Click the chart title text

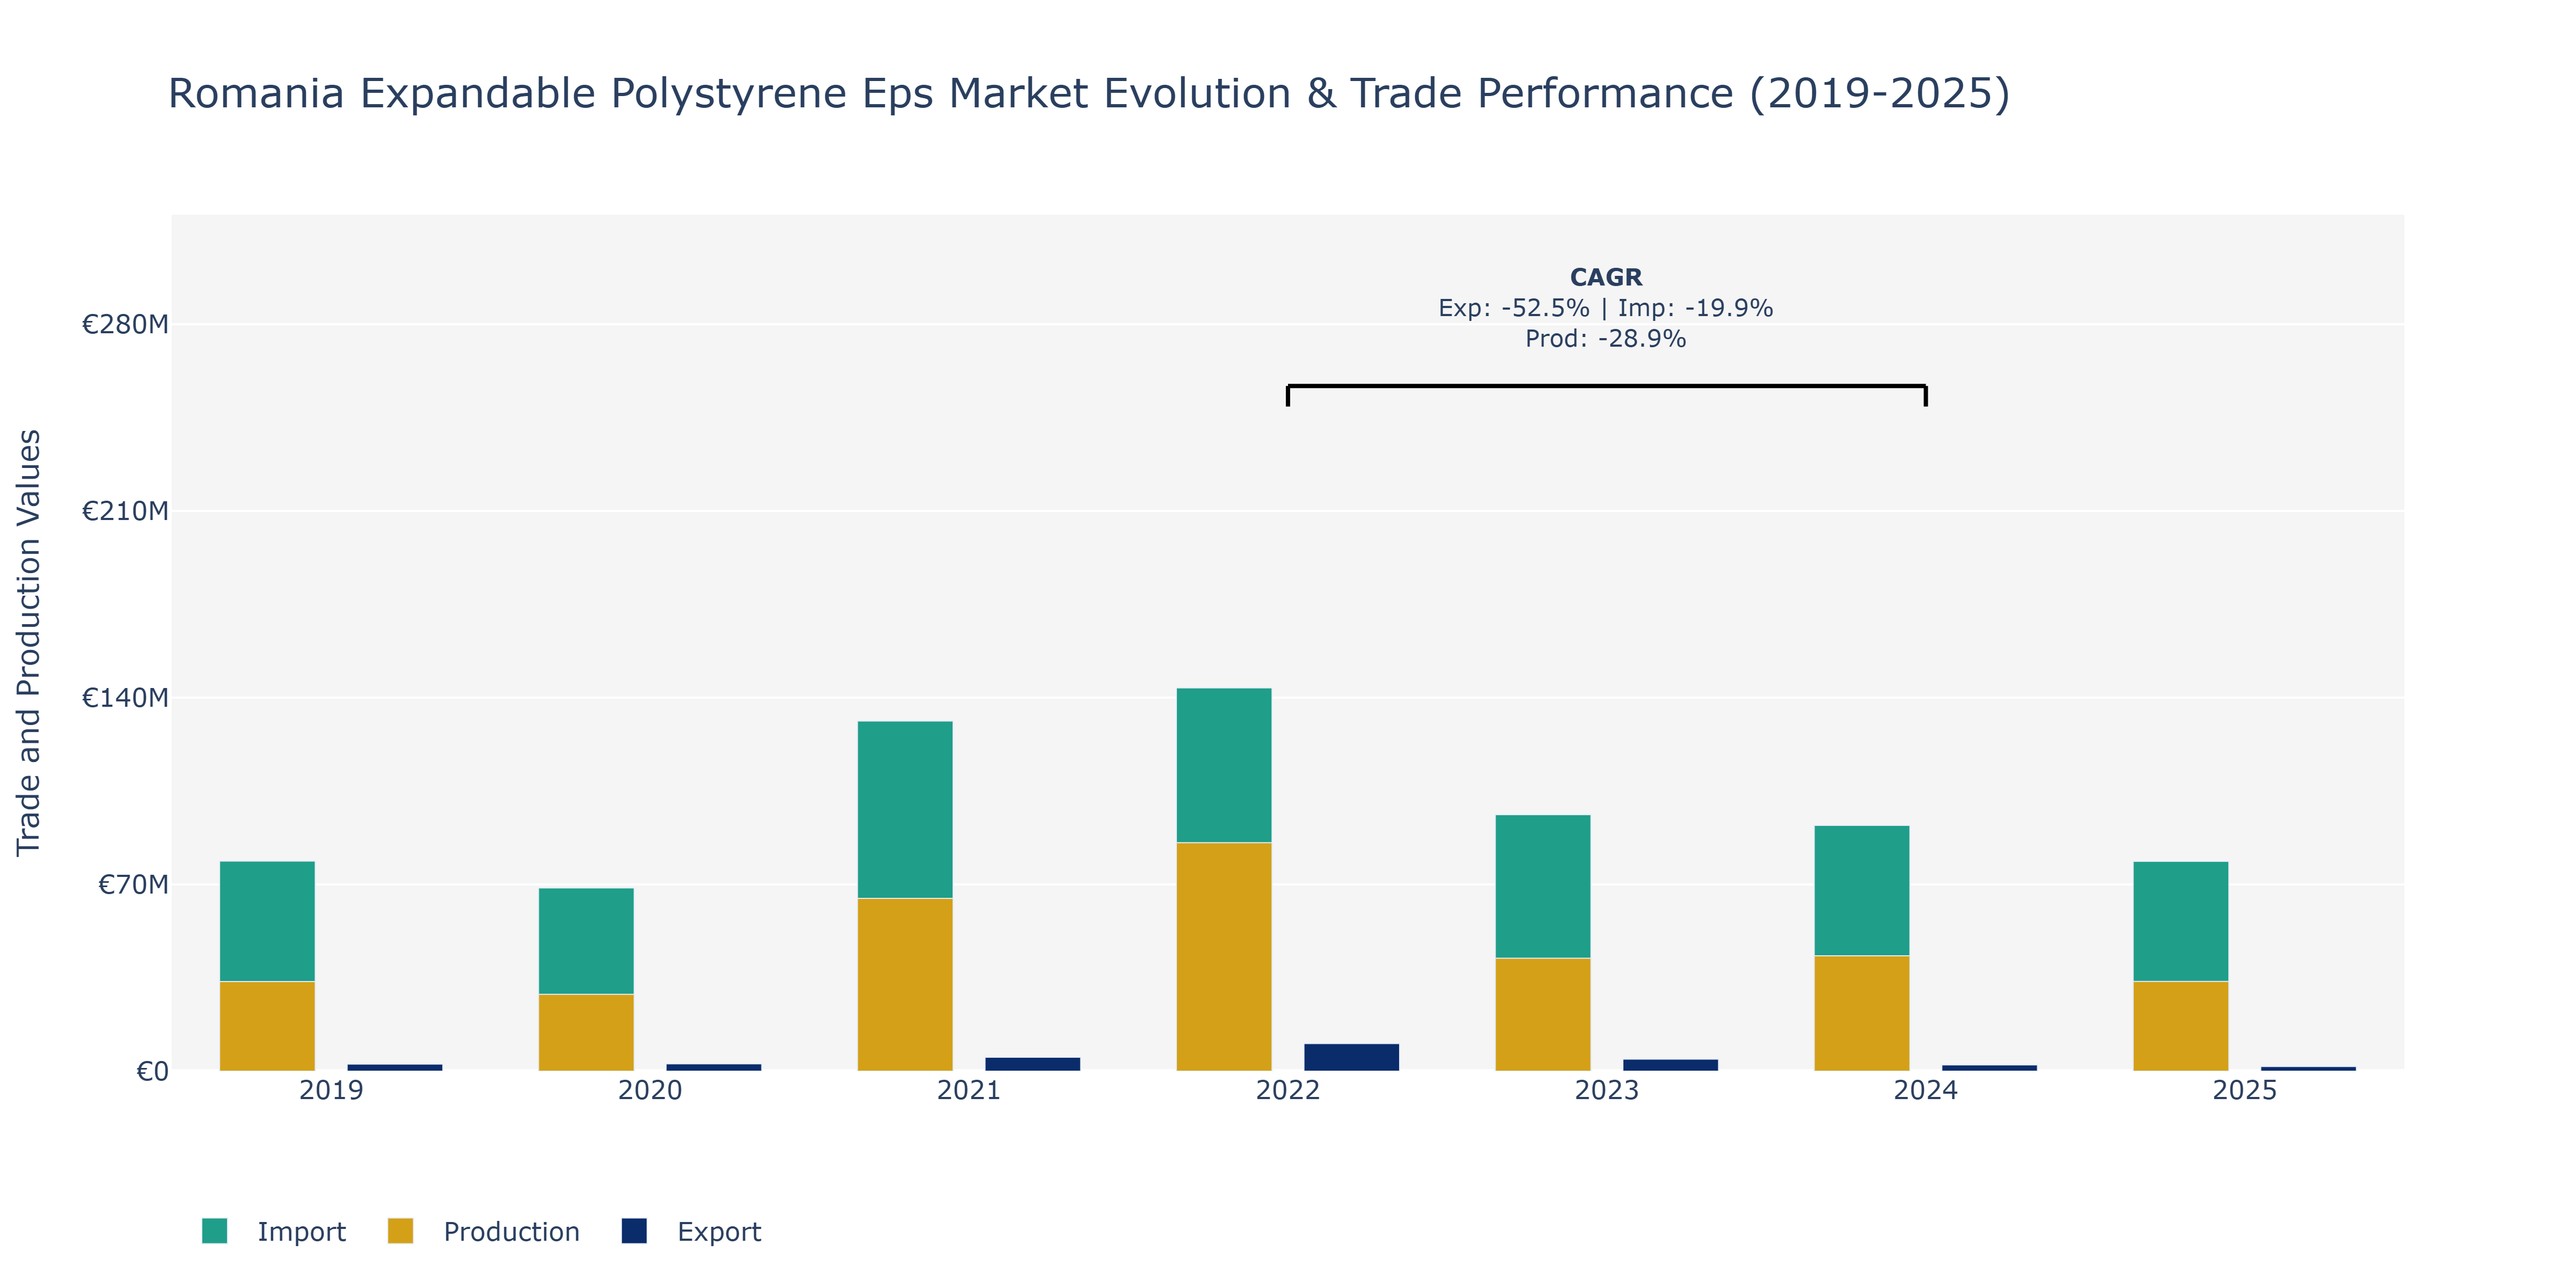(x=1089, y=94)
